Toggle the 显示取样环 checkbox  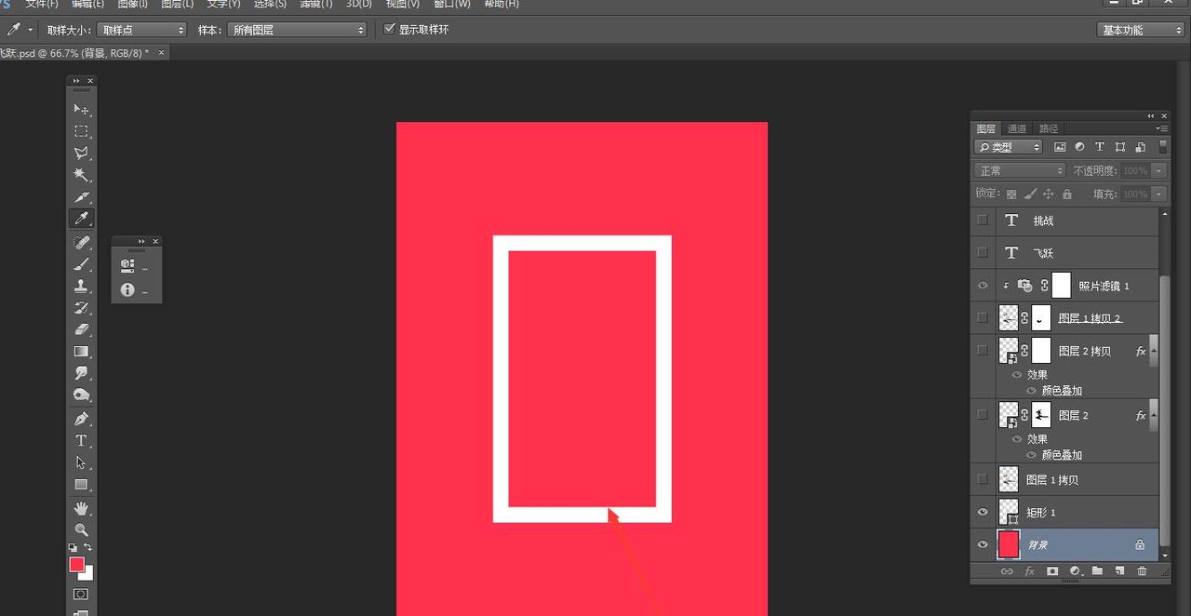[x=390, y=30]
